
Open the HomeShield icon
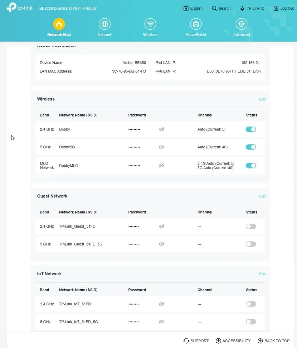(x=196, y=24)
